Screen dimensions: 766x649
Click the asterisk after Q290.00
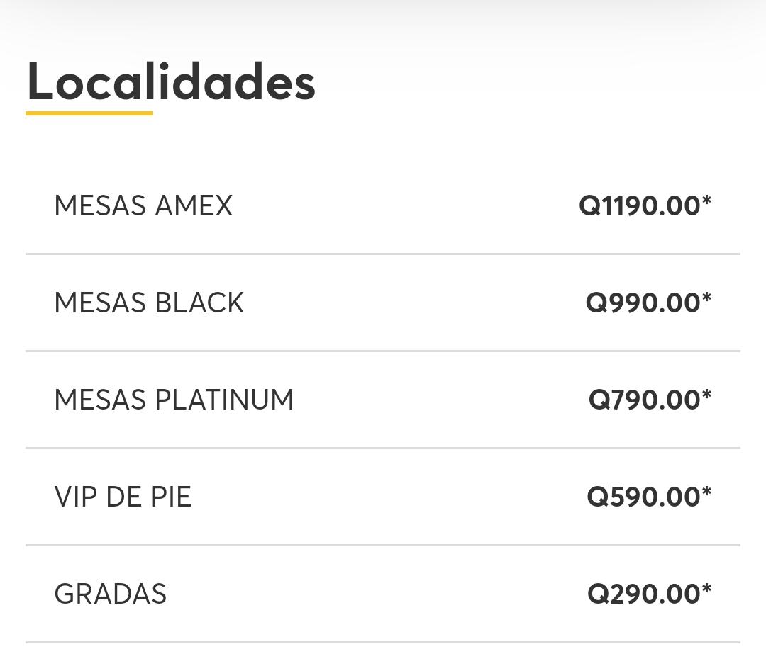[x=706, y=589]
